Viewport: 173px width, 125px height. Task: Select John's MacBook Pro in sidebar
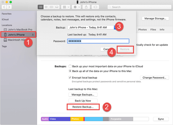click(x=18, y=30)
